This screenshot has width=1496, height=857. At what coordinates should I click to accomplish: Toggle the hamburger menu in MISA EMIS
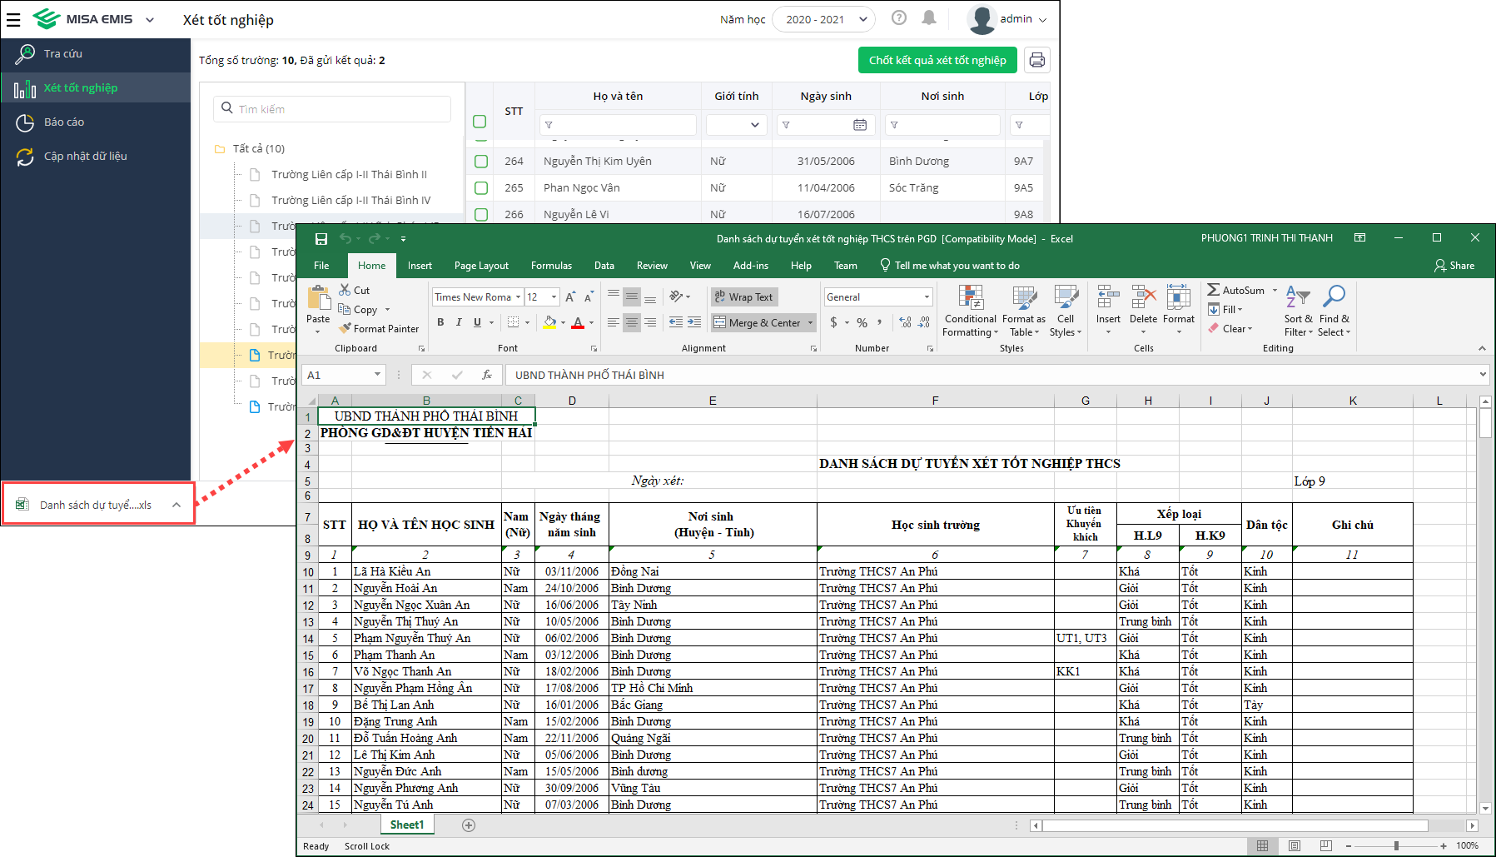pyautogui.click(x=13, y=19)
